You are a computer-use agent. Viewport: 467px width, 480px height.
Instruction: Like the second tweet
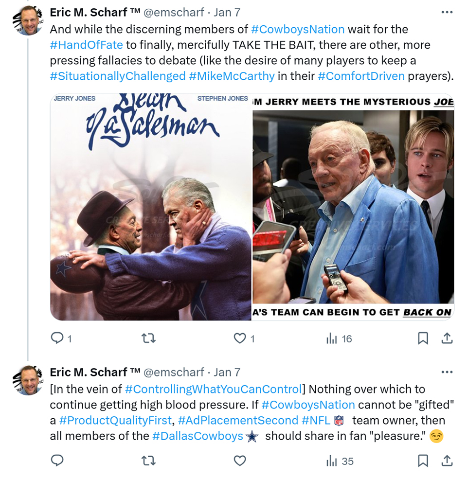pos(240,461)
